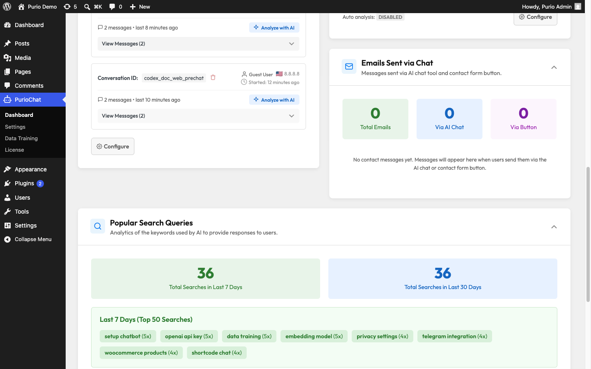Collapse the Emails Sent via Chat panel
591x369 pixels.
click(554, 67)
